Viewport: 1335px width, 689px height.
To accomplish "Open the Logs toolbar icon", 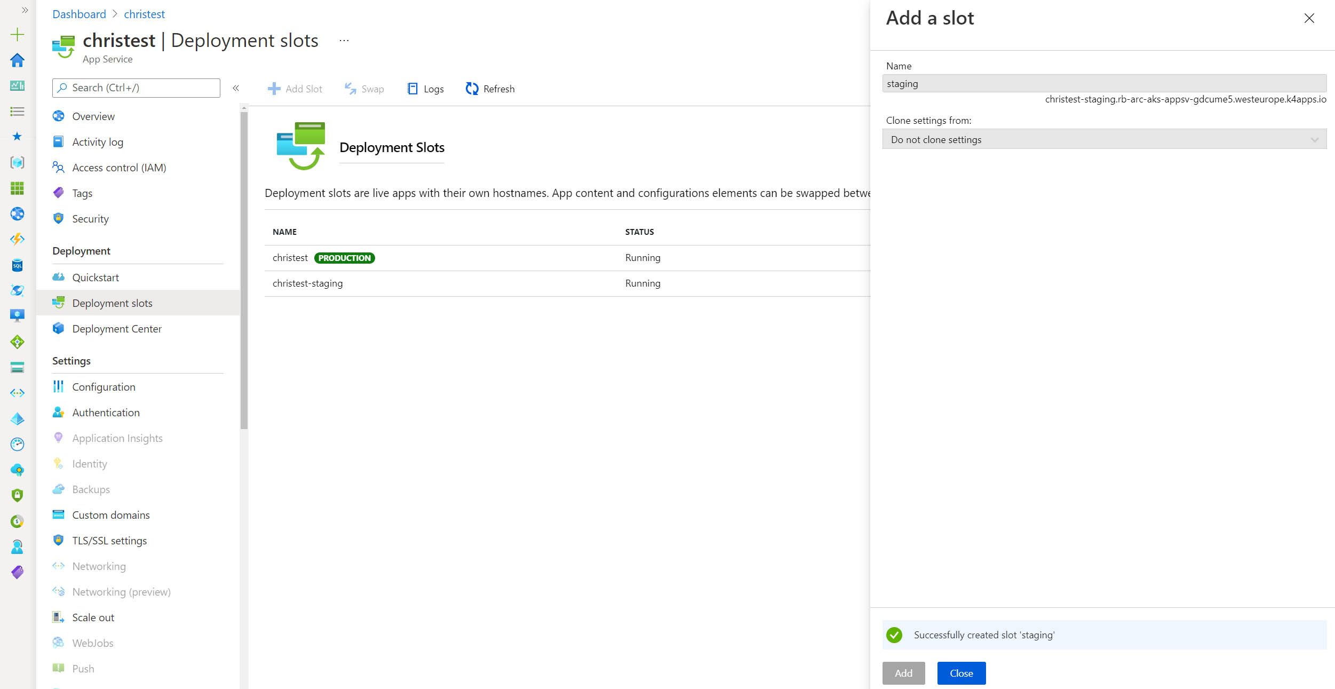I will (x=411, y=88).
